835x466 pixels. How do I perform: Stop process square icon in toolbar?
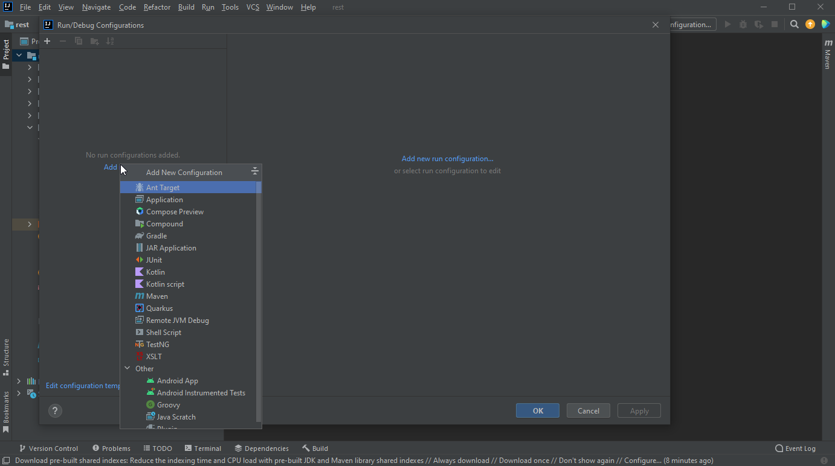pyautogui.click(x=774, y=24)
